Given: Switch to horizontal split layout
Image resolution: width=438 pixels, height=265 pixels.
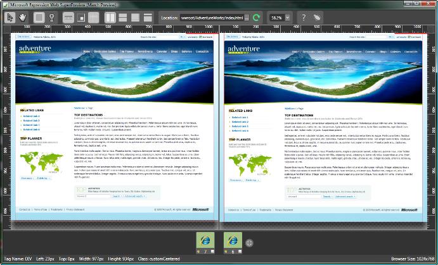Looking at the screenshot, I should pyautogui.click(x=122, y=18).
